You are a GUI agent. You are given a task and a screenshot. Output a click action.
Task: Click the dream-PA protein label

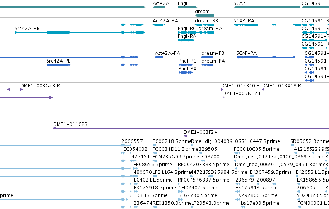coord(213,61)
